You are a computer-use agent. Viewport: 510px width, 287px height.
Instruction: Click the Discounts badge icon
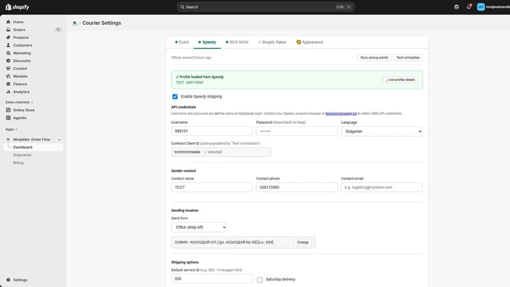[8, 61]
